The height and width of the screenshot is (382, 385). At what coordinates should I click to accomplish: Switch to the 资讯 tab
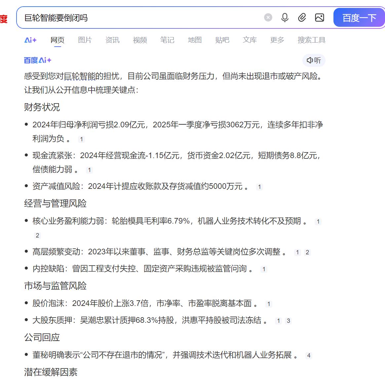pyautogui.click(x=112, y=40)
